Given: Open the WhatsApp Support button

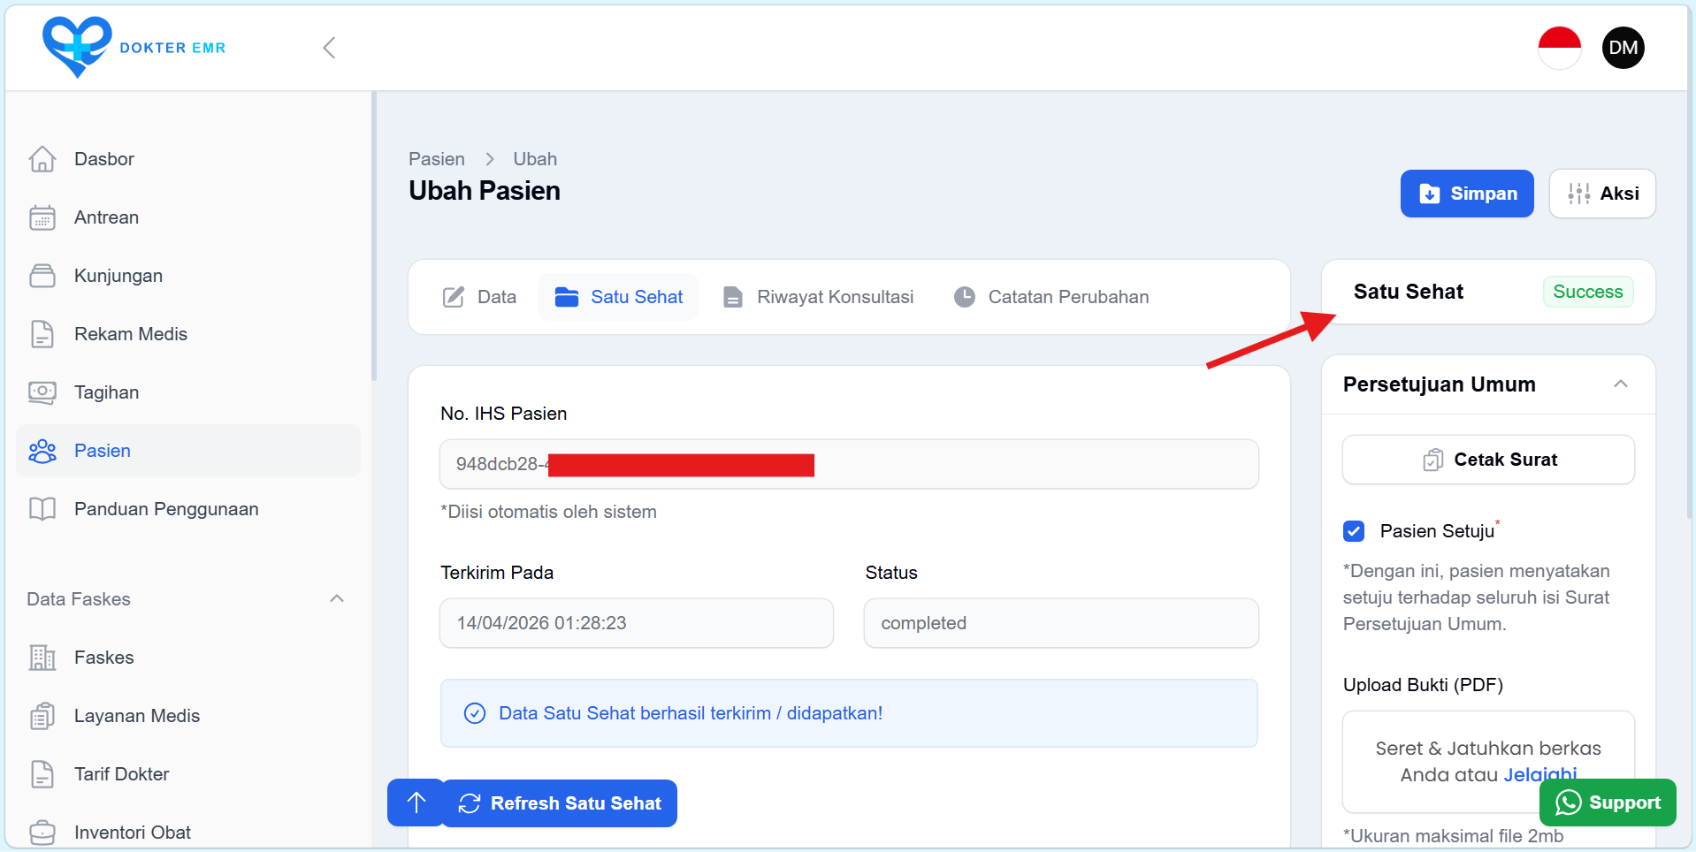Looking at the screenshot, I should pos(1608,803).
